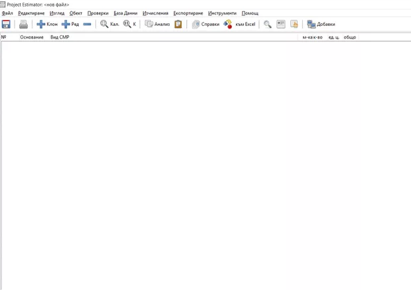
Task: Click the Основание column header
Action: (32, 37)
